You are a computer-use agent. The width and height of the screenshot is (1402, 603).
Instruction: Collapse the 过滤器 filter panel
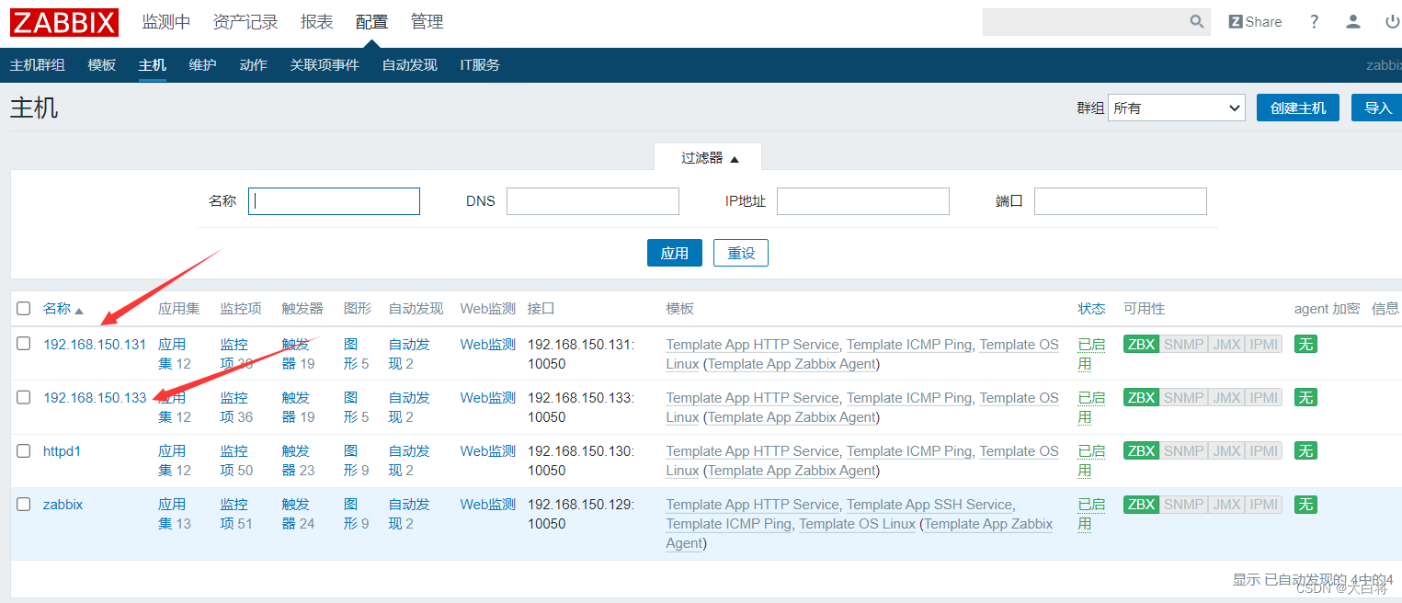point(708,157)
